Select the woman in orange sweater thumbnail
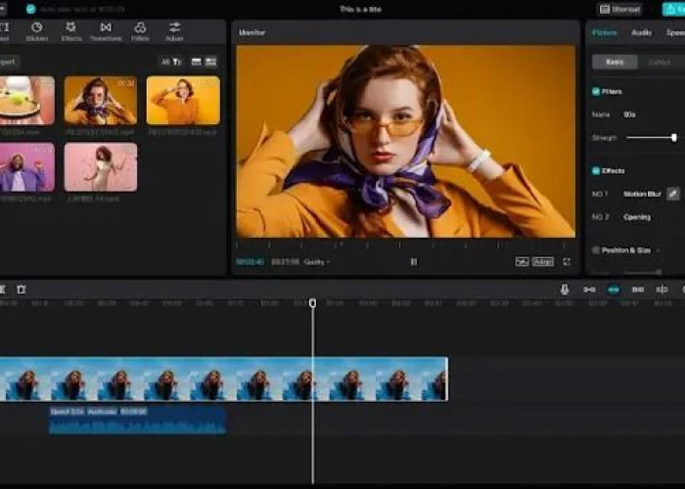This screenshot has height=489, width=685. coord(183,101)
